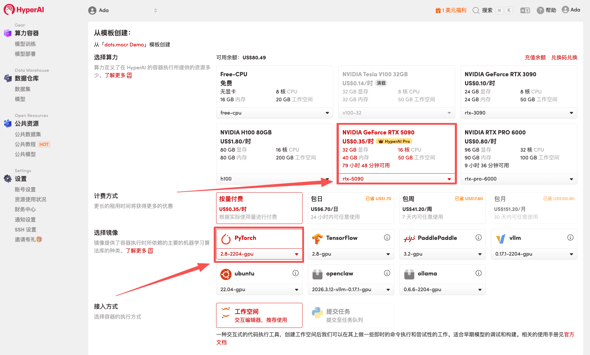The height and width of the screenshot is (355, 590).
Task: Go to 公共教程 in sidebar
Action: pyautogui.click(x=25, y=144)
